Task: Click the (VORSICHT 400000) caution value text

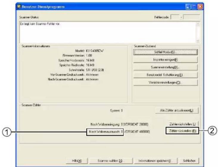Action: (137, 131)
